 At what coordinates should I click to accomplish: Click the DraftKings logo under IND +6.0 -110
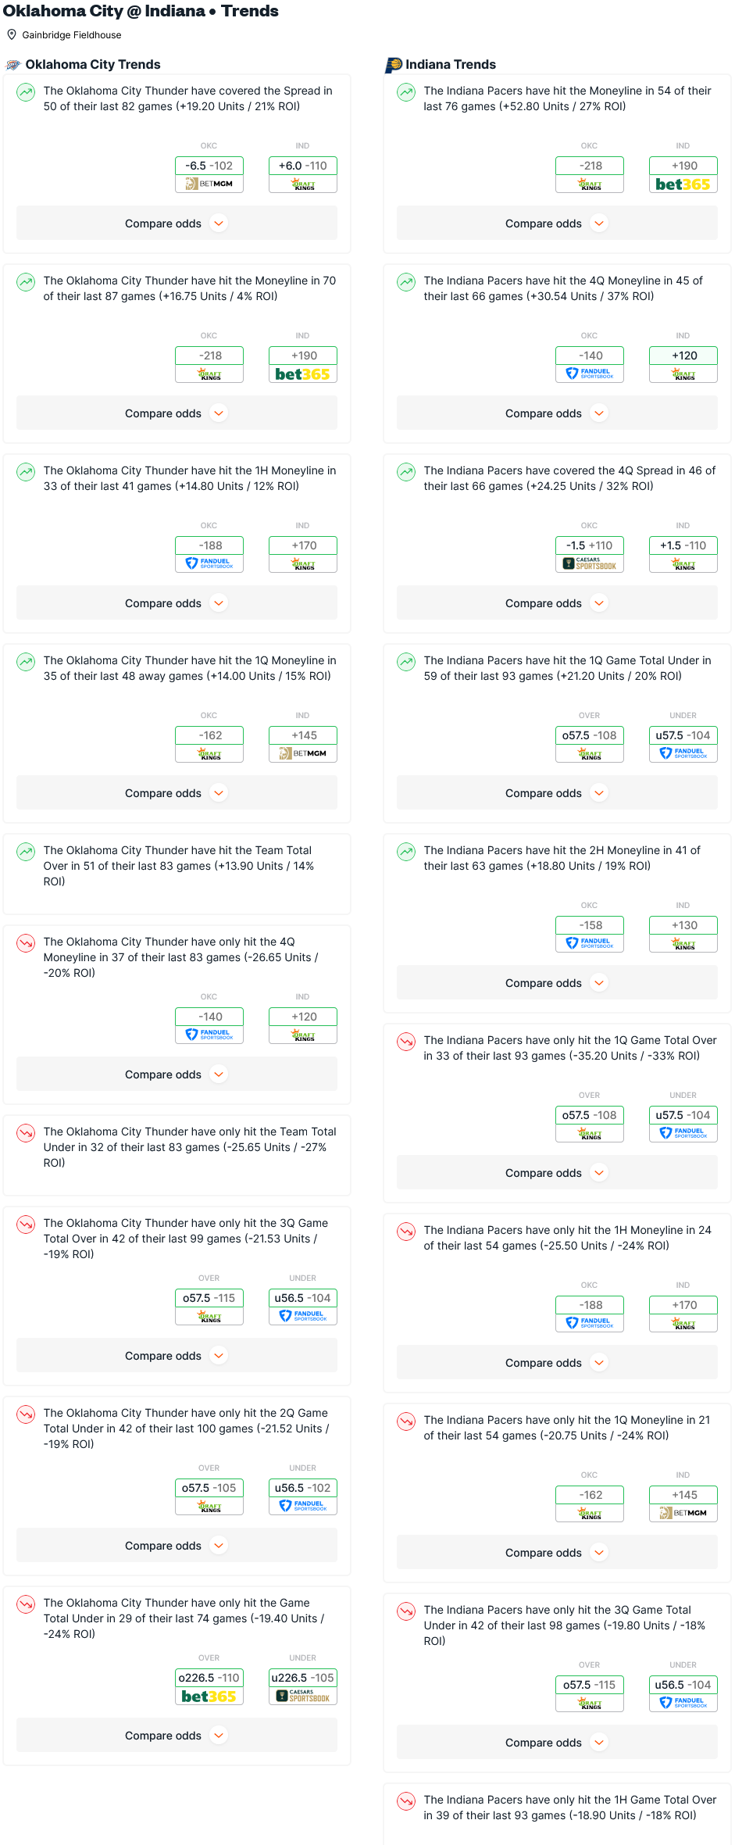point(303,184)
